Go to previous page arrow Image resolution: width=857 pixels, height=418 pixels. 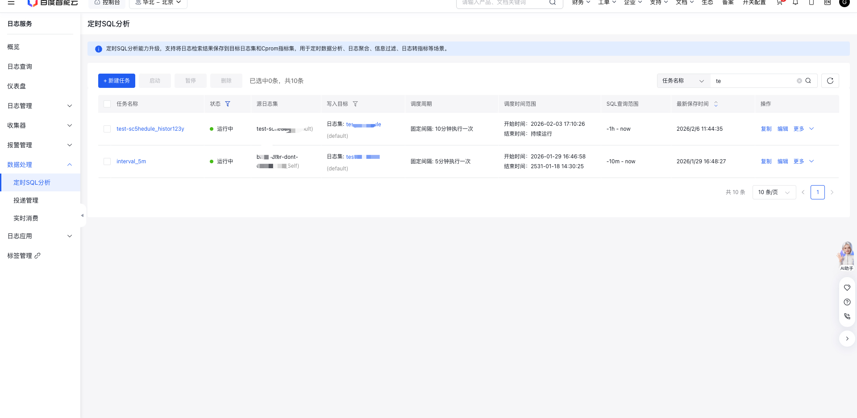click(x=803, y=192)
